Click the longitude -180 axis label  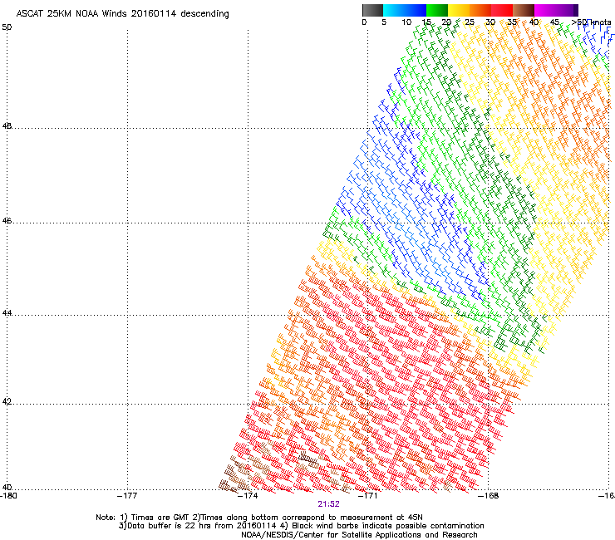coord(8,496)
